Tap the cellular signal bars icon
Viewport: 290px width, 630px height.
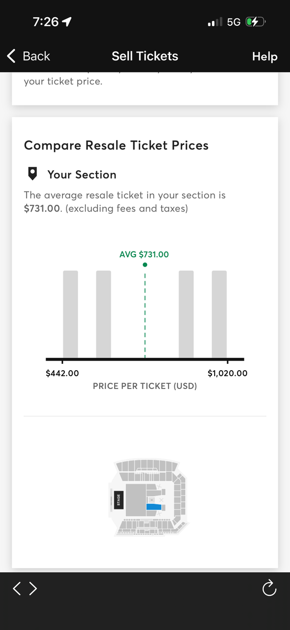[x=215, y=22]
